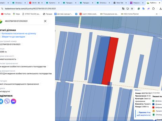Close the Нерухо... tab
The image size is (162, 121).
coord(143,3)
